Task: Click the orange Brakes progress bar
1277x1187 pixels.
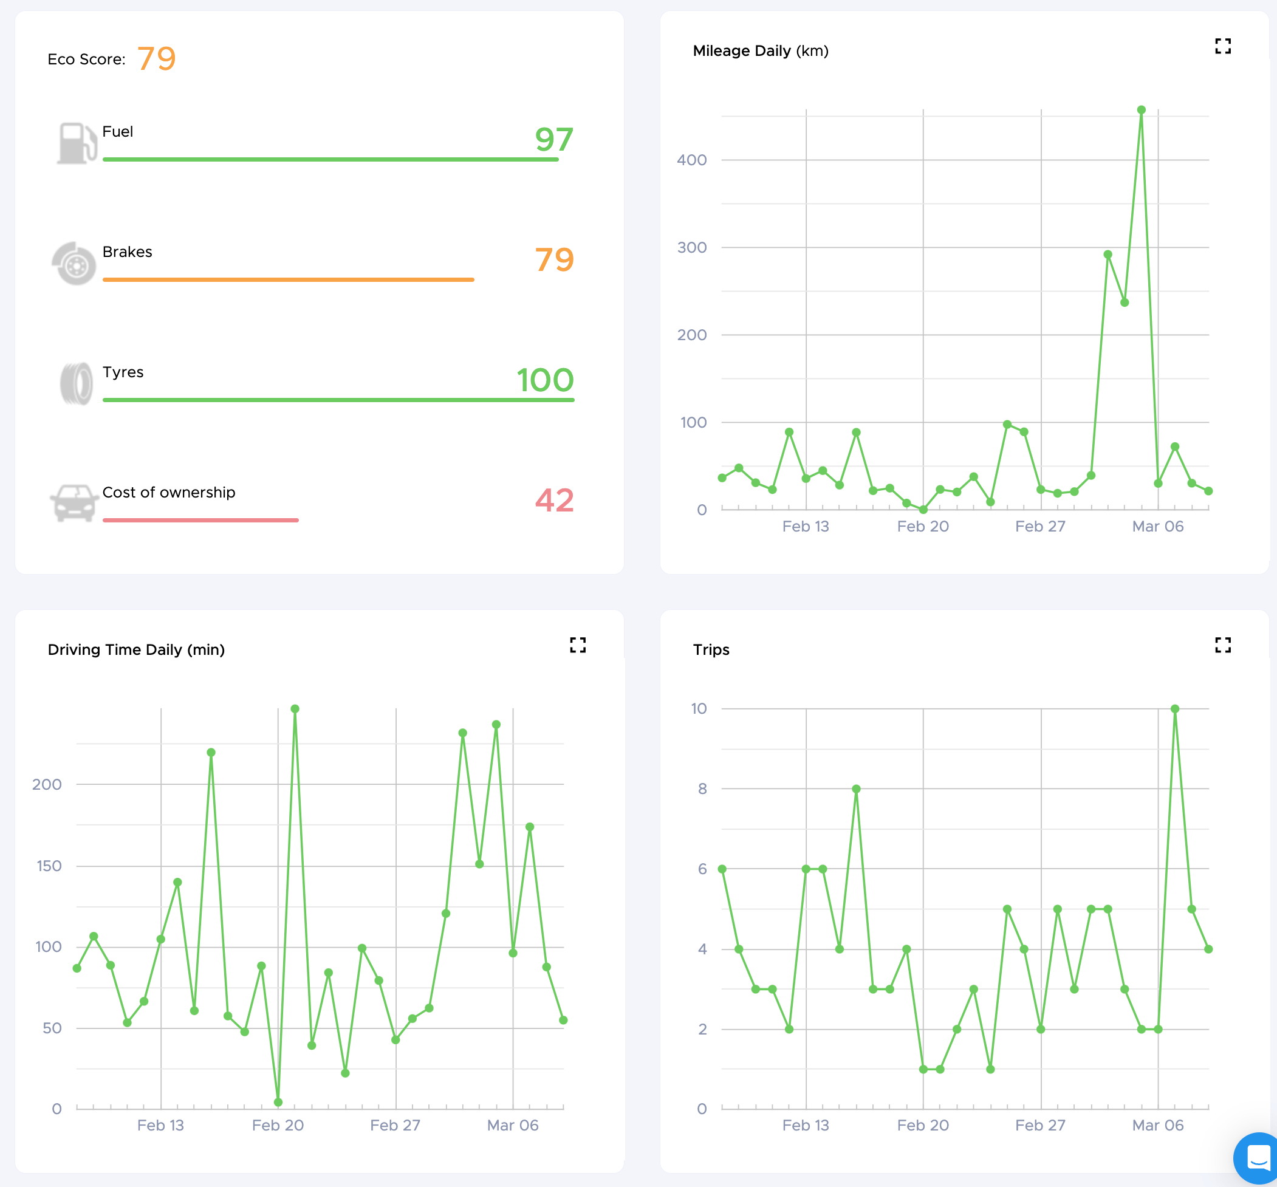Action: pyautogui.click(x=288, y=279)
